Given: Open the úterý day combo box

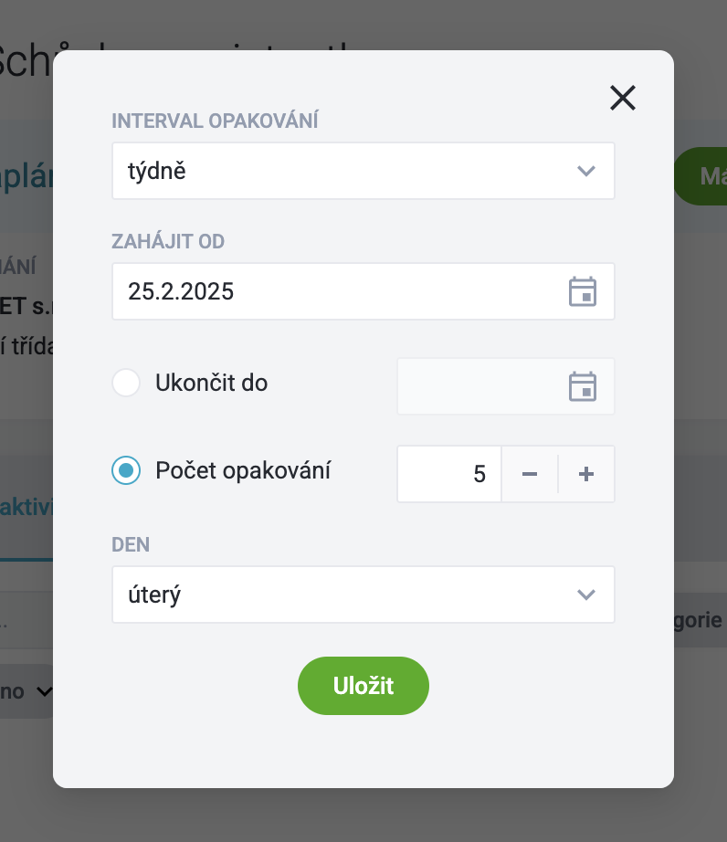Looking at the screenshot, I should [363, 595].
